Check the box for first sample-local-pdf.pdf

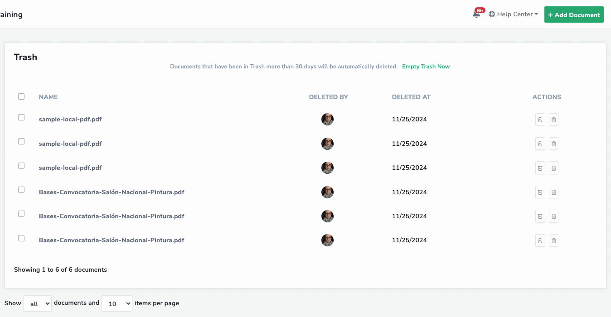(21, 117)
